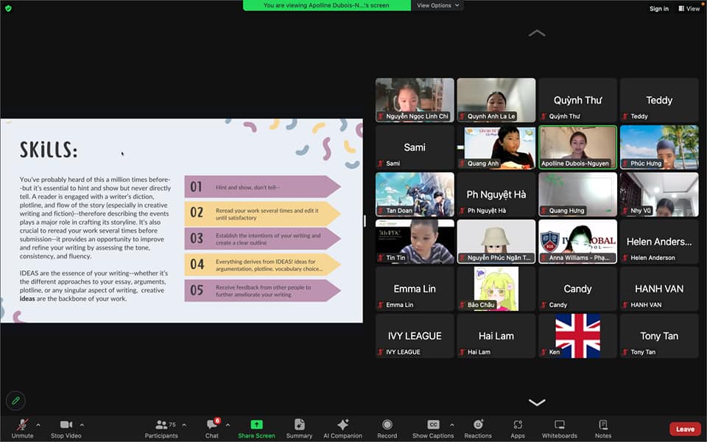707x442 pixels.
Task: Click the green annotation pencil icon
Action: 15,400
